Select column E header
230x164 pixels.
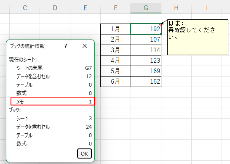click(86, 8)
